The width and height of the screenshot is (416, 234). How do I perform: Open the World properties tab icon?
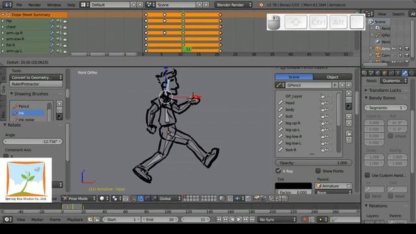pos(378,73)
